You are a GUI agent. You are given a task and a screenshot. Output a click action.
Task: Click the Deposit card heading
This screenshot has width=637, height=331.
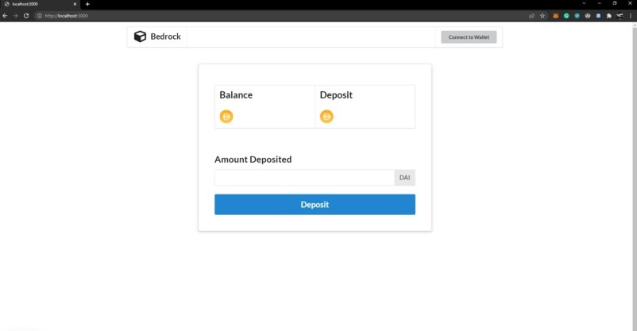[x=336, y=95]
